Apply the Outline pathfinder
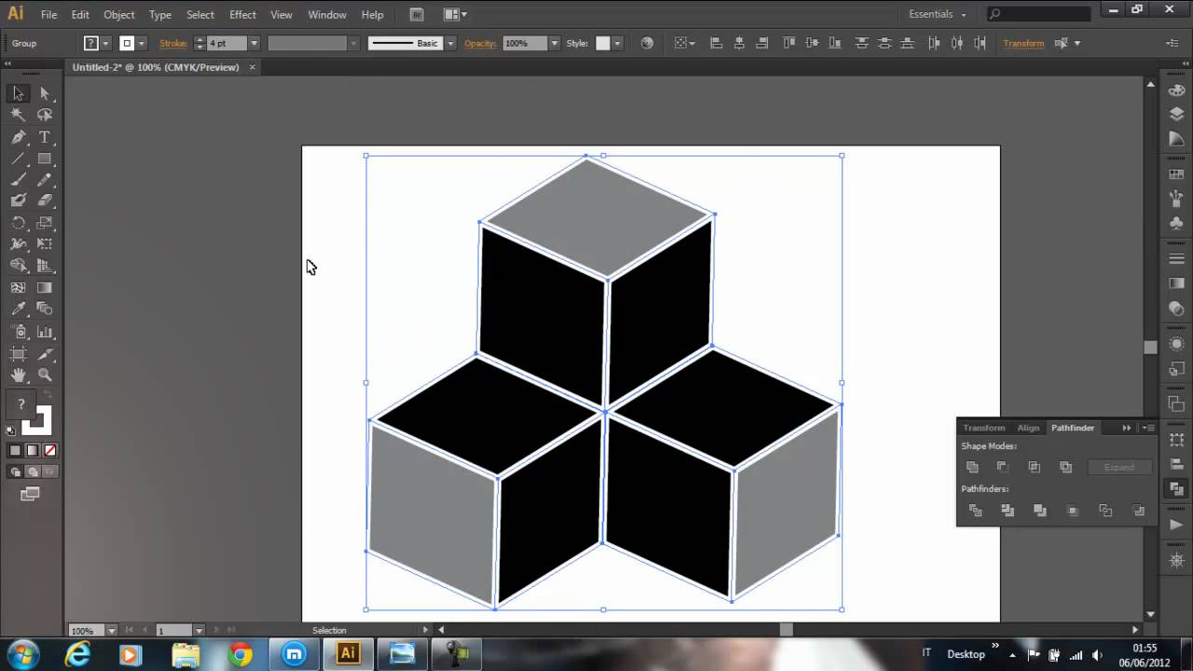The height and width of the screenshot is (671, 1193). (x=1105, y=511)
